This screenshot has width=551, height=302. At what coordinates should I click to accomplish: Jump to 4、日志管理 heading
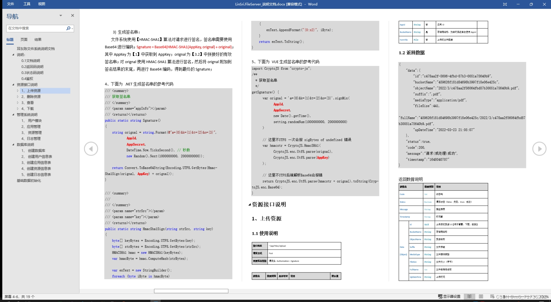click(x=31, y=139)
